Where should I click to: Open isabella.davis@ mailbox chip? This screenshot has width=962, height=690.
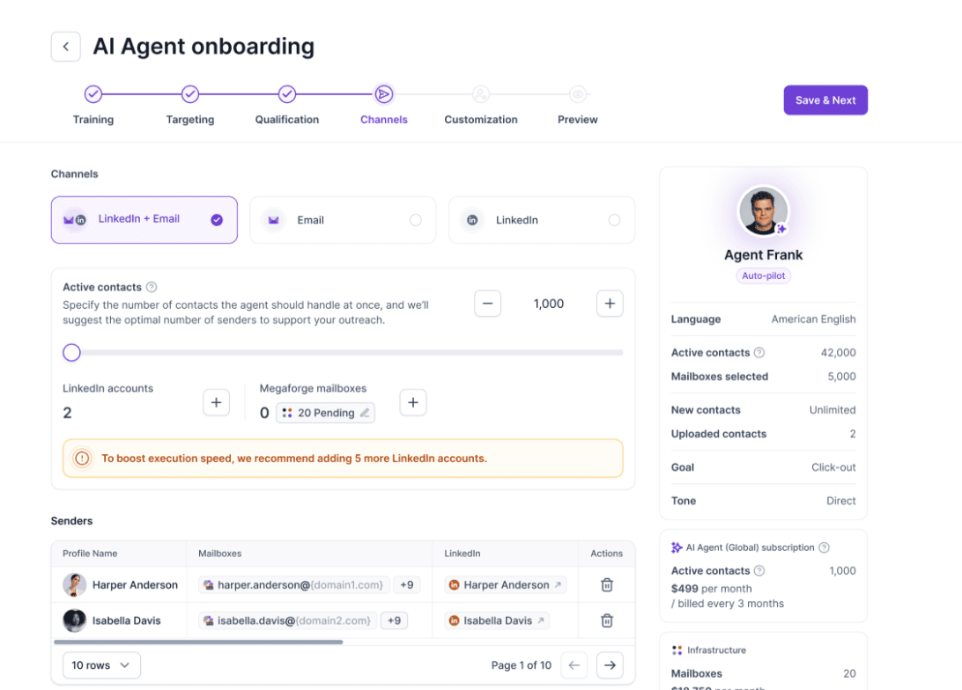[x=288, y=620]
